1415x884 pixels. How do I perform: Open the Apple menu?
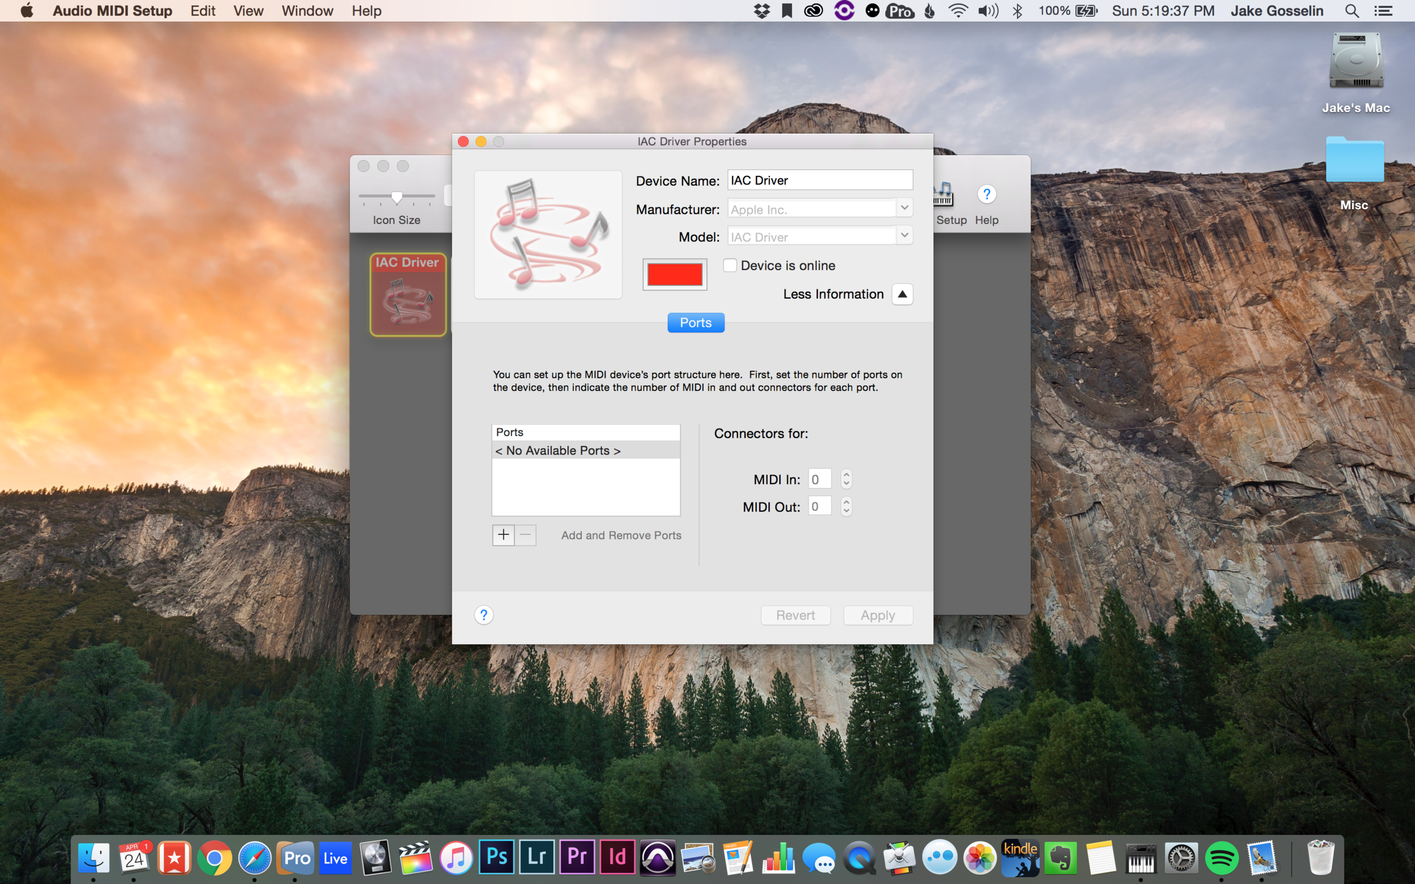(27, 11)
